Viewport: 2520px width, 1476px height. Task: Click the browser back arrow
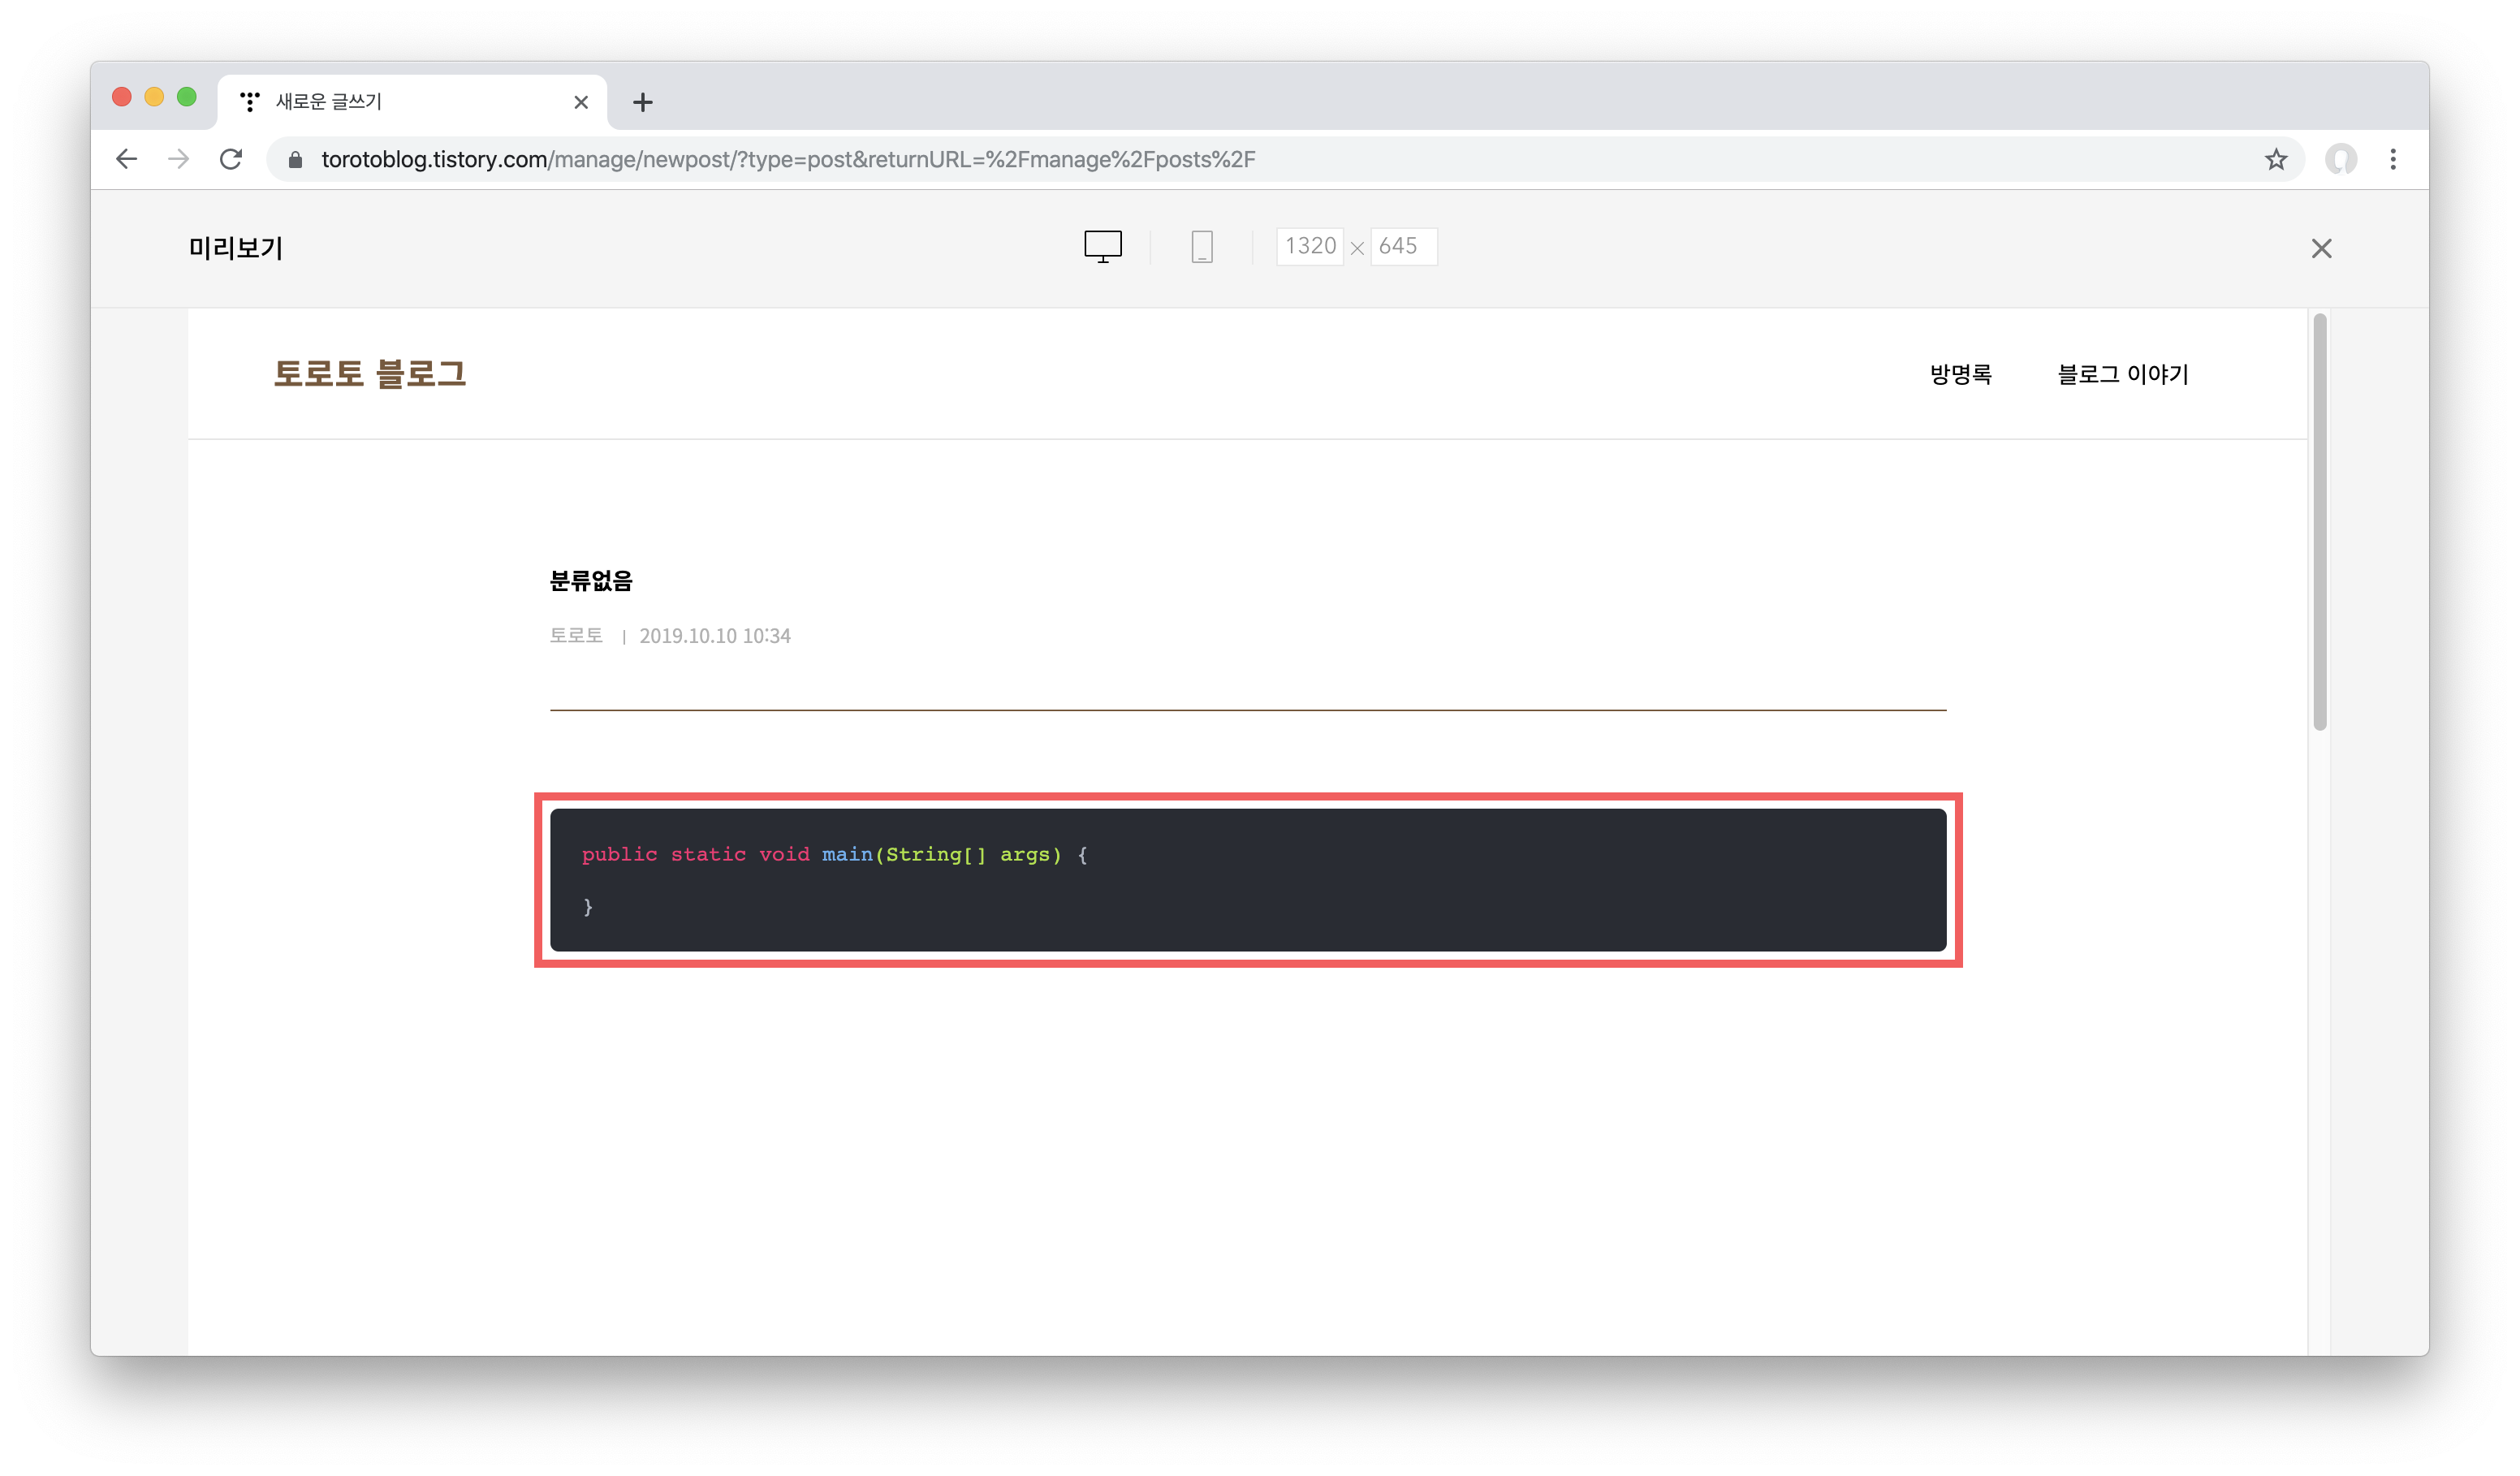coord(127,159)
